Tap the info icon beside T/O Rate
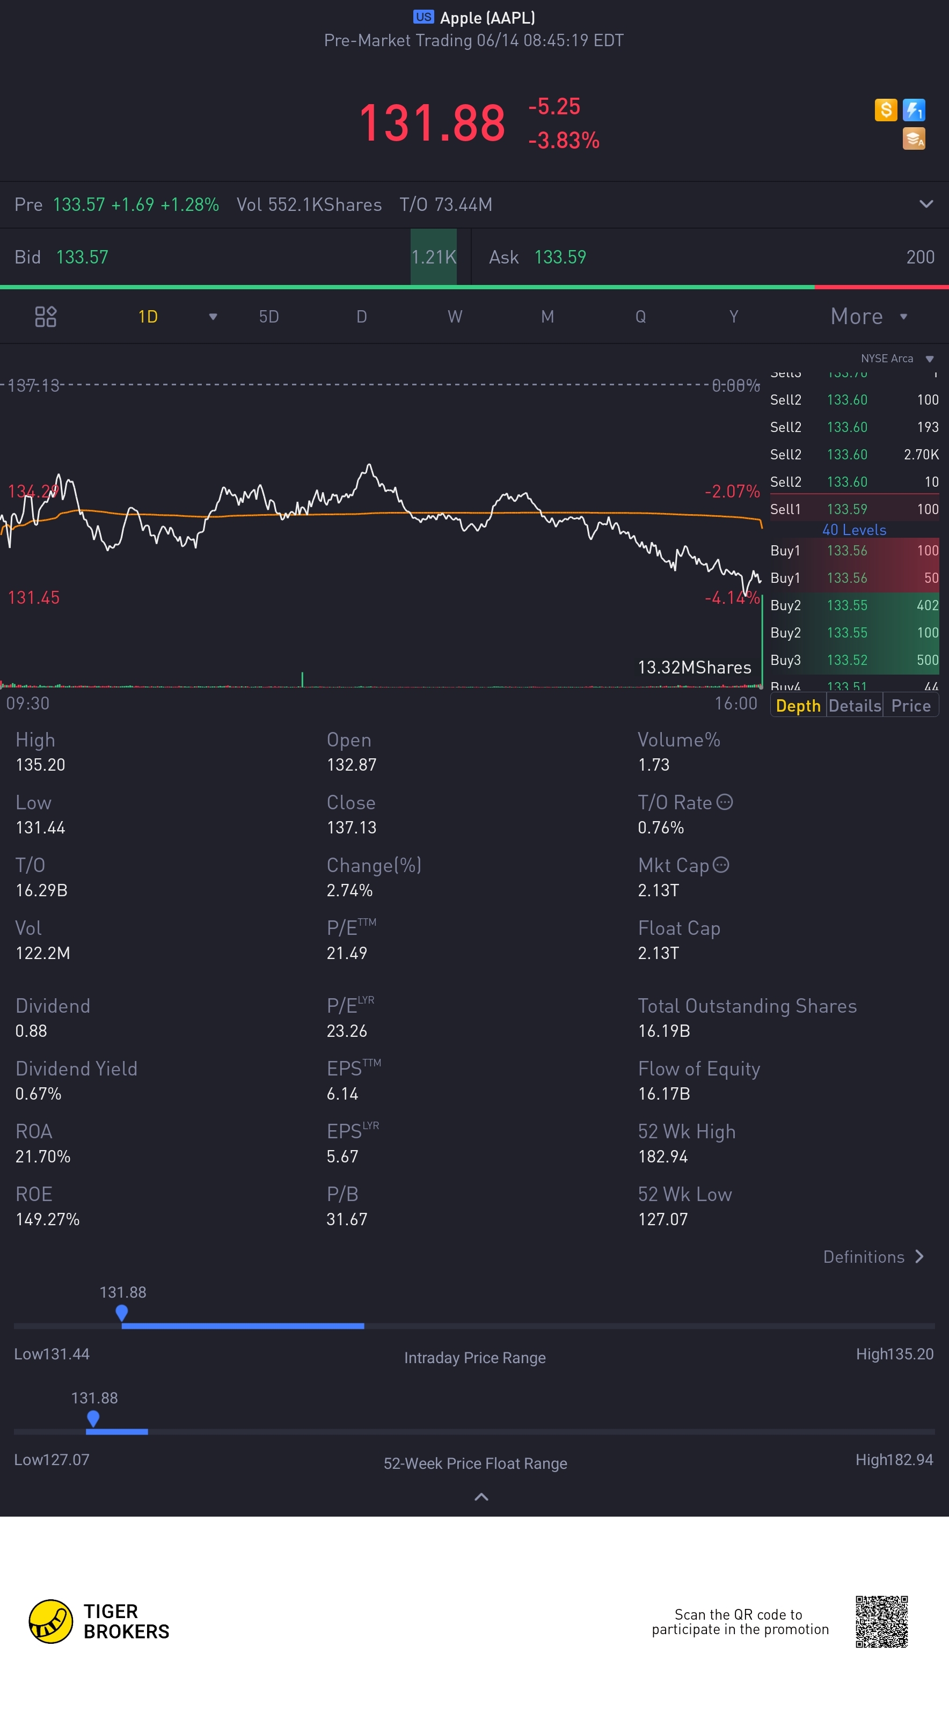This screenshot has height=1727, width=949. [x=724, y=802]
